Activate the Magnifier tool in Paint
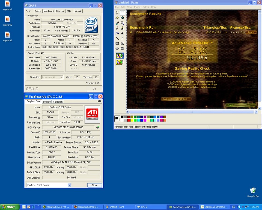The image size is (262, 210). pyautogui.click(x=122, y=23)
